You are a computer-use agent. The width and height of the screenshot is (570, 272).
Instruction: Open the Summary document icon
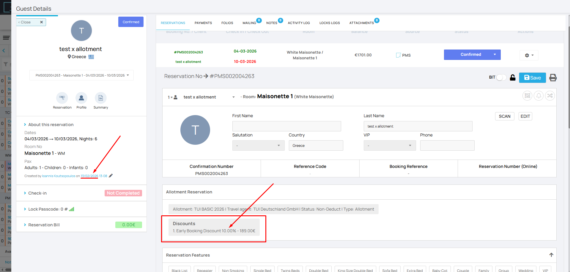(x=100, y=98)
